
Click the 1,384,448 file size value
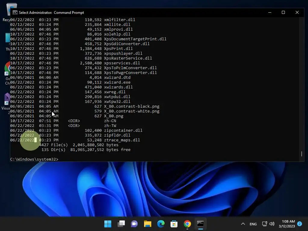[91, 48]
